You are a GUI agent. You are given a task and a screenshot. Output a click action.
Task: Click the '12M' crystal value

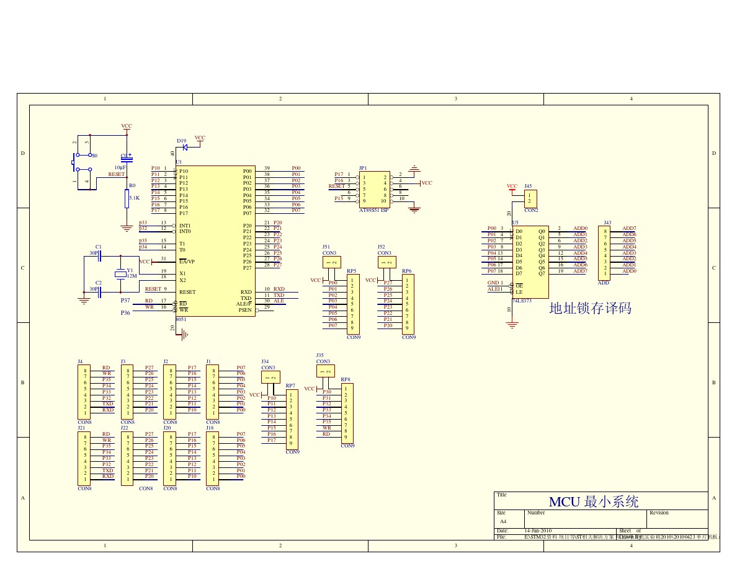132,276
